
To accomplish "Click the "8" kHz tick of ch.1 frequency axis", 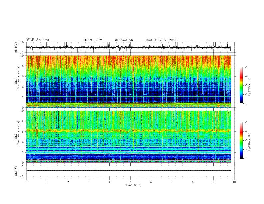I will click(23, 66).
